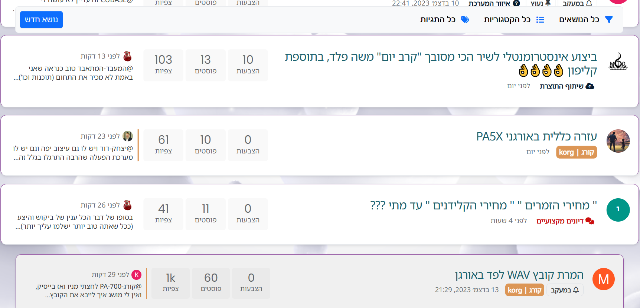Click the green circle user avatar
This screenshot has width=640, height=308.
tap(618, 210)
